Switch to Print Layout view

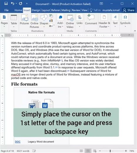click(x=88, y=151)
